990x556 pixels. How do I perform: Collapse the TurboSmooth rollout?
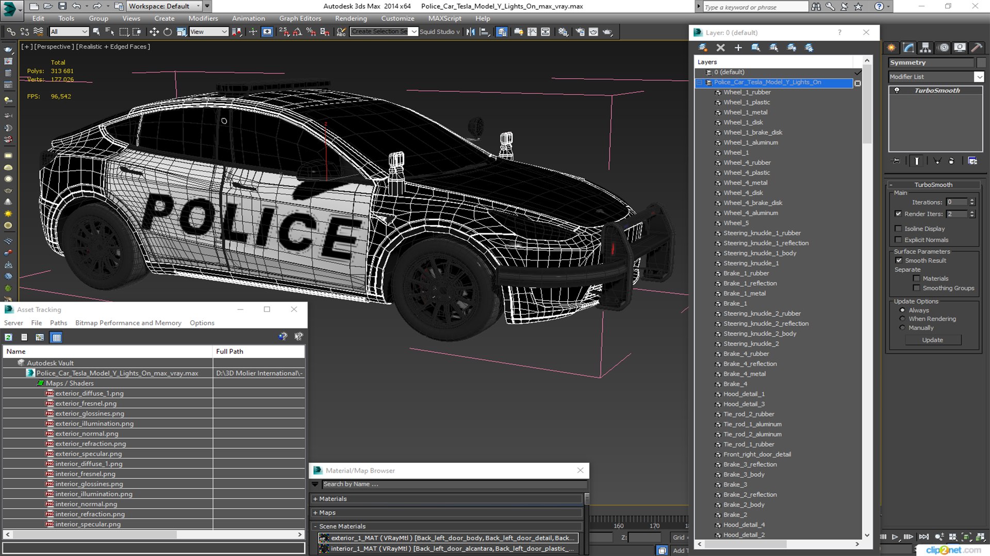[x=933, y=185]
